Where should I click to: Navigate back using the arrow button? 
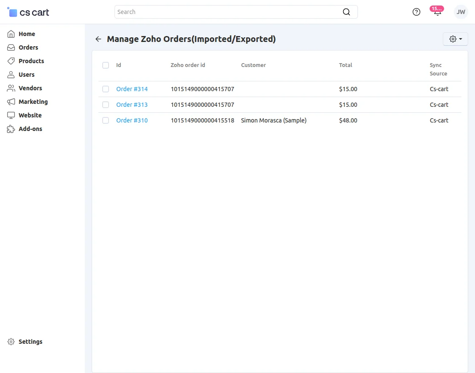pos(98,39)
